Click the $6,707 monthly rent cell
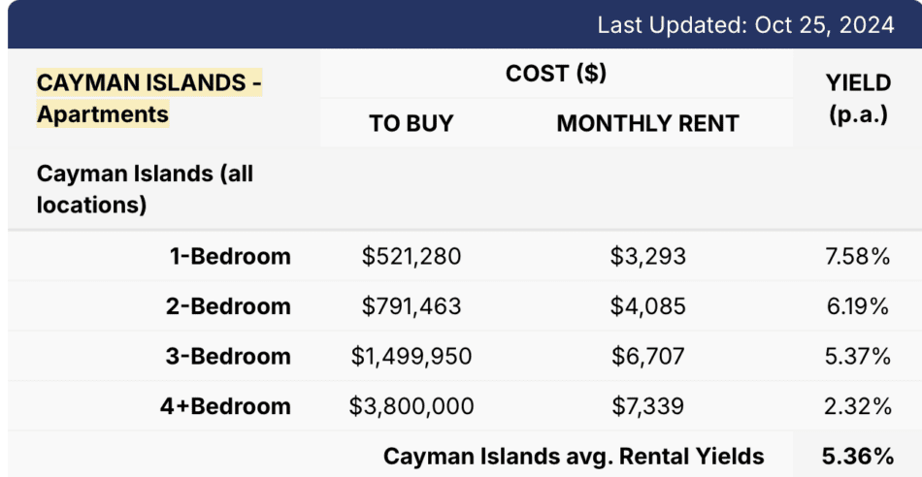Image resolution: width=922 pixels, height=477 pixels. (x=647, y=356)
